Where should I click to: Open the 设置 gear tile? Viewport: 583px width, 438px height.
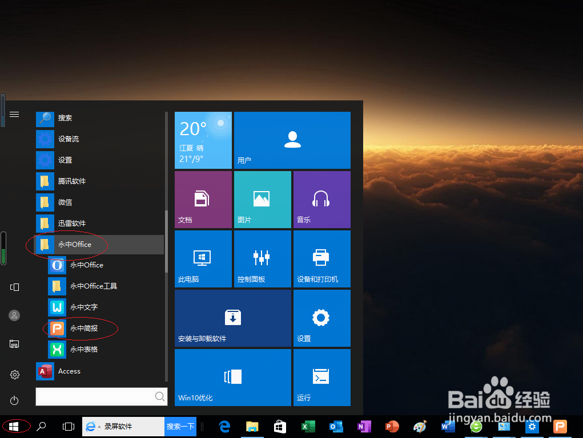[x=322, y=318]
